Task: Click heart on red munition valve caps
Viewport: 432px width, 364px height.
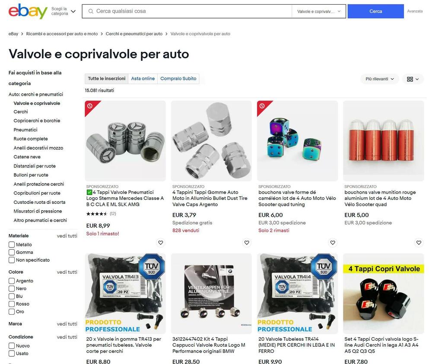Action: pyautogui.click(x=419, y=243)
